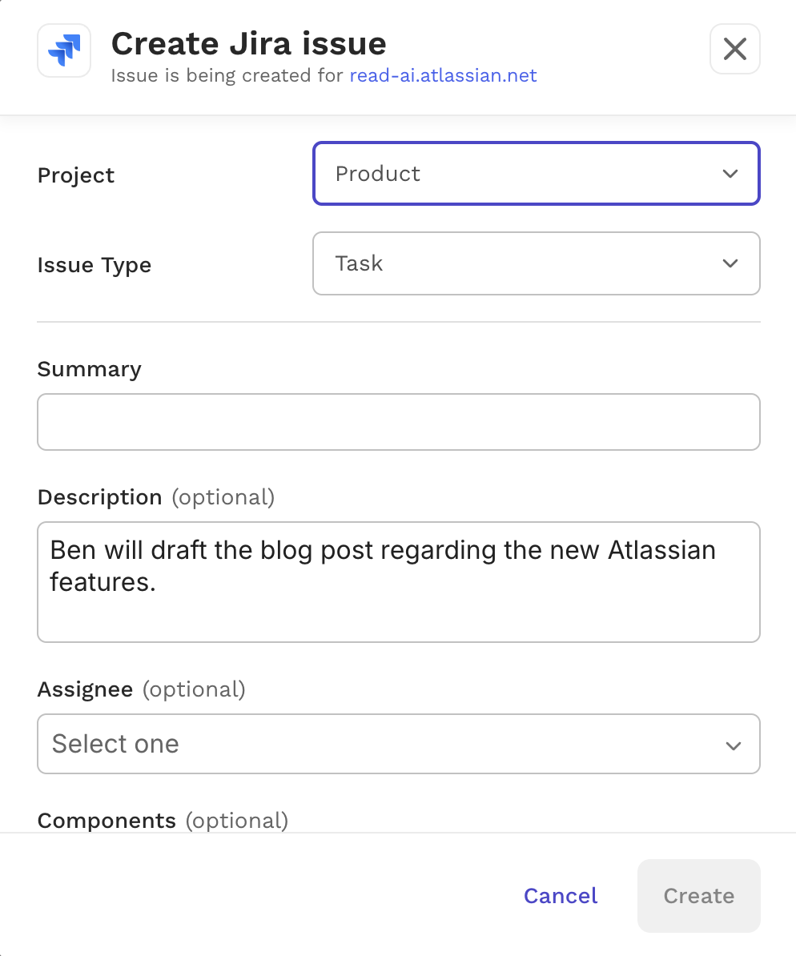Click the Summary field label
Image resolution: width=796 pixels, height=956 pixels.
89,369
